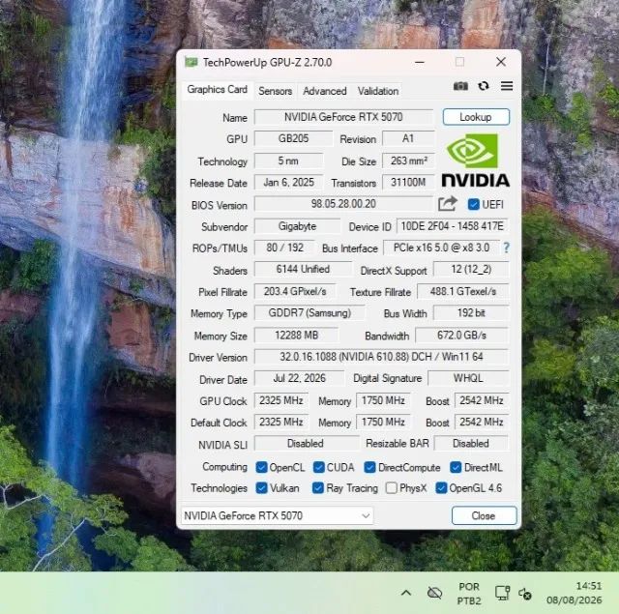Image resolution: width=619 pixels, height=614 pixels.
Task: Click the cloud sync off tray icon
Action: 434,593
